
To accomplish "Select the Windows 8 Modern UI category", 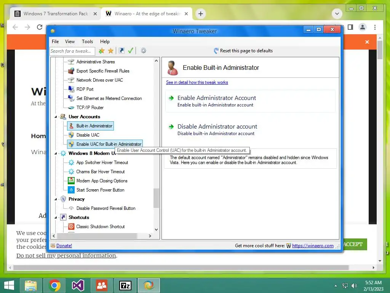I will (92, 153).
